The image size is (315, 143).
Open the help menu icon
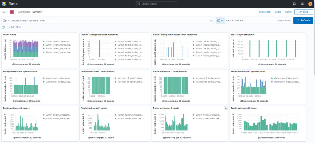pos(294,4)
